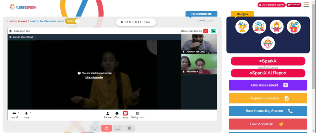Select Aashish Tak video thumbnail
The width and height of the screenshot is (316, 133).
pyautogui.click(x=199, y=44)
